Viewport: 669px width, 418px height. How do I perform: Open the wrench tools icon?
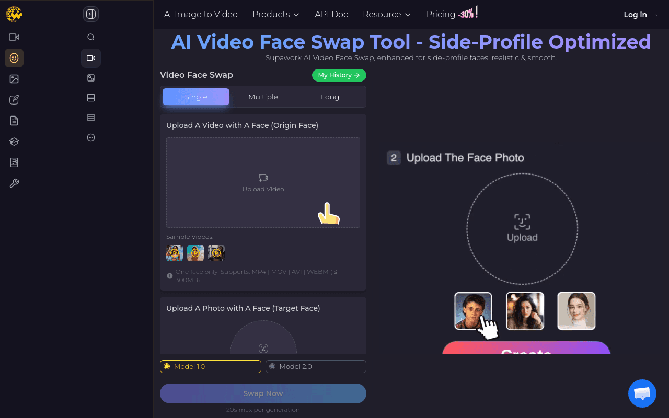coord(14,183)
